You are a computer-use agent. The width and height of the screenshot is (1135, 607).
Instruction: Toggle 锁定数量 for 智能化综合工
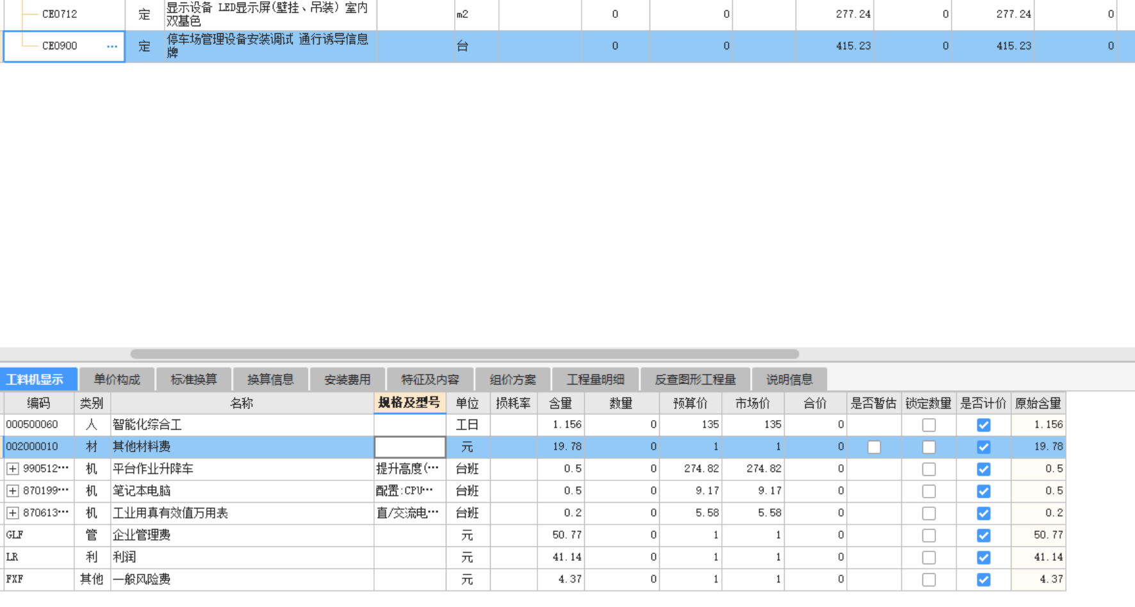[x=929, y=425]
